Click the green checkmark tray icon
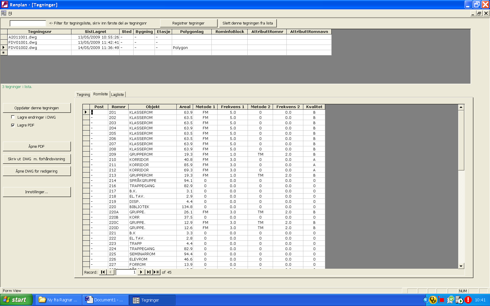The width and height of the screenshot is (490, 306). [x=451, y=300]
